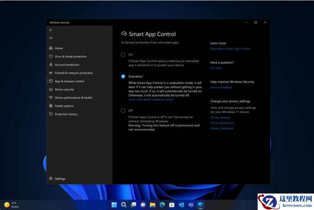Select the Evaluation radio button
This screenshot has height=210, width=314.
pyautogui.click(x=123, y=76)
